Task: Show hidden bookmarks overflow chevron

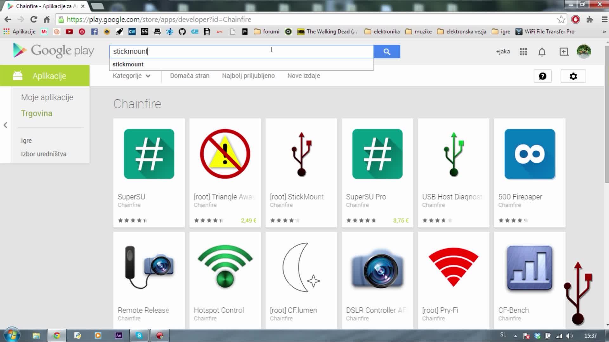Action: click(x=604, y=32)
